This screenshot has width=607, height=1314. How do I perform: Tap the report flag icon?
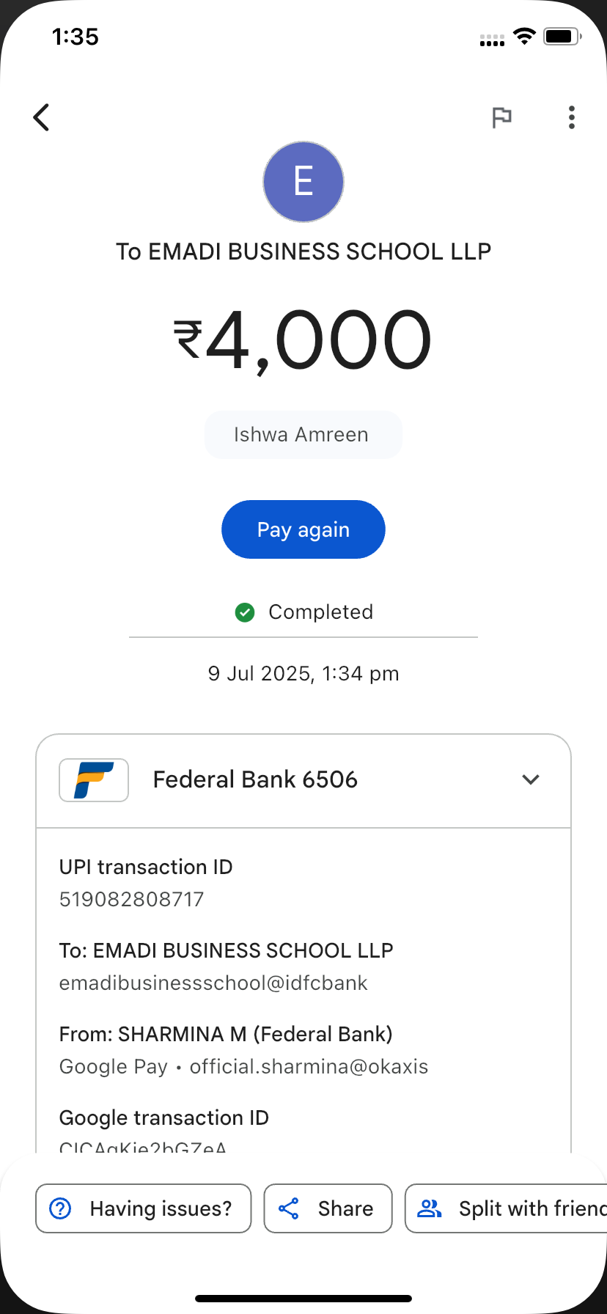[x=501, y=117]
